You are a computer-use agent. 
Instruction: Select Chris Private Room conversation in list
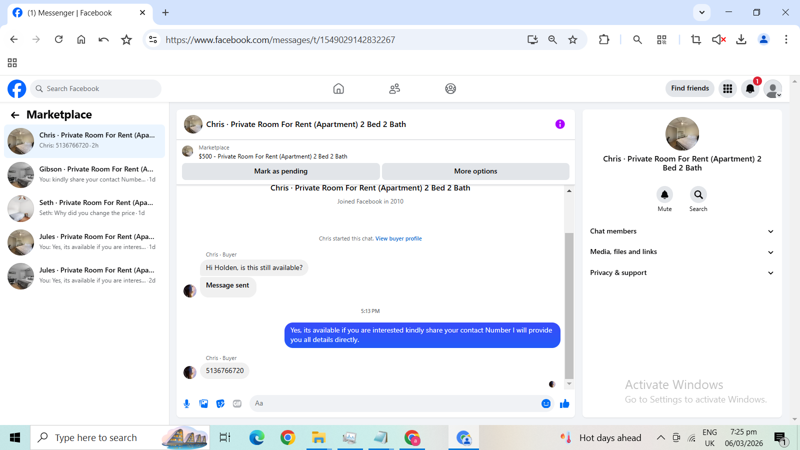point(84,140)
